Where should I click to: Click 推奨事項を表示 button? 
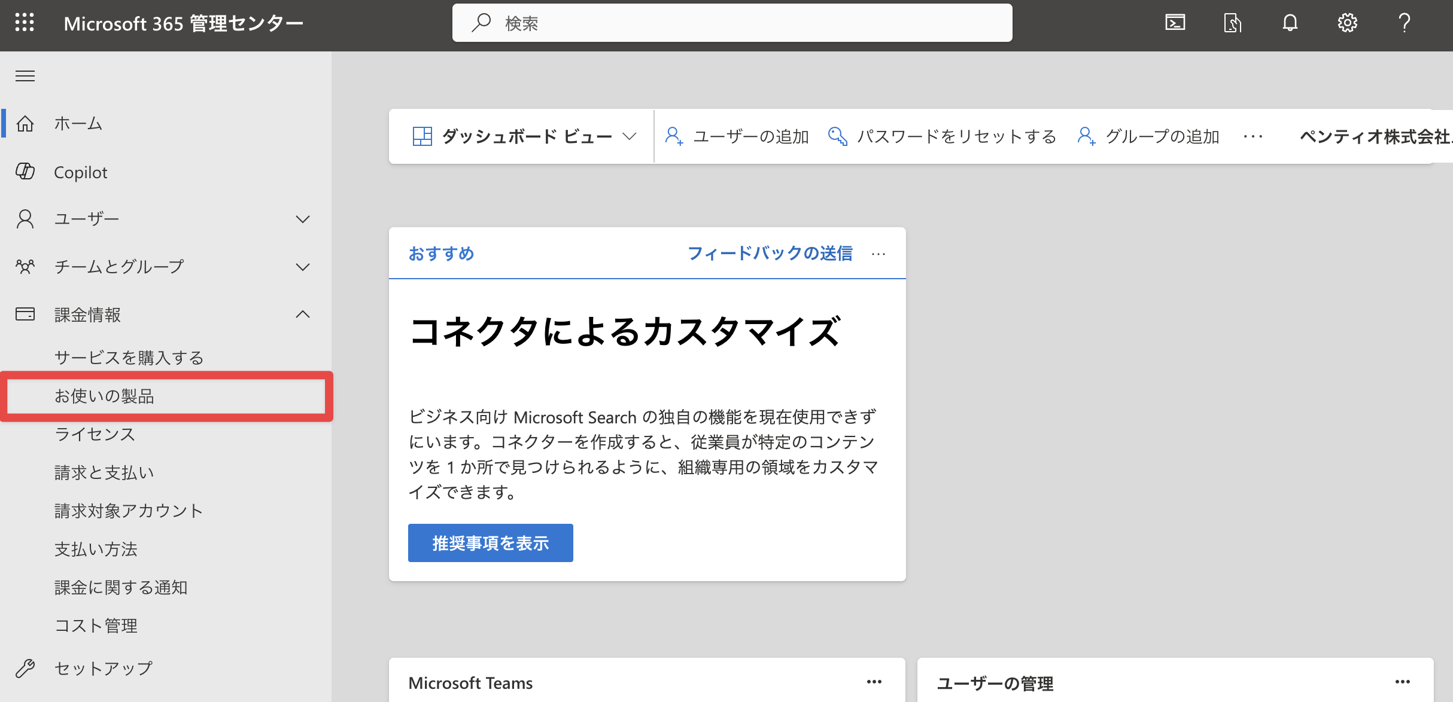tap(491, 543)
